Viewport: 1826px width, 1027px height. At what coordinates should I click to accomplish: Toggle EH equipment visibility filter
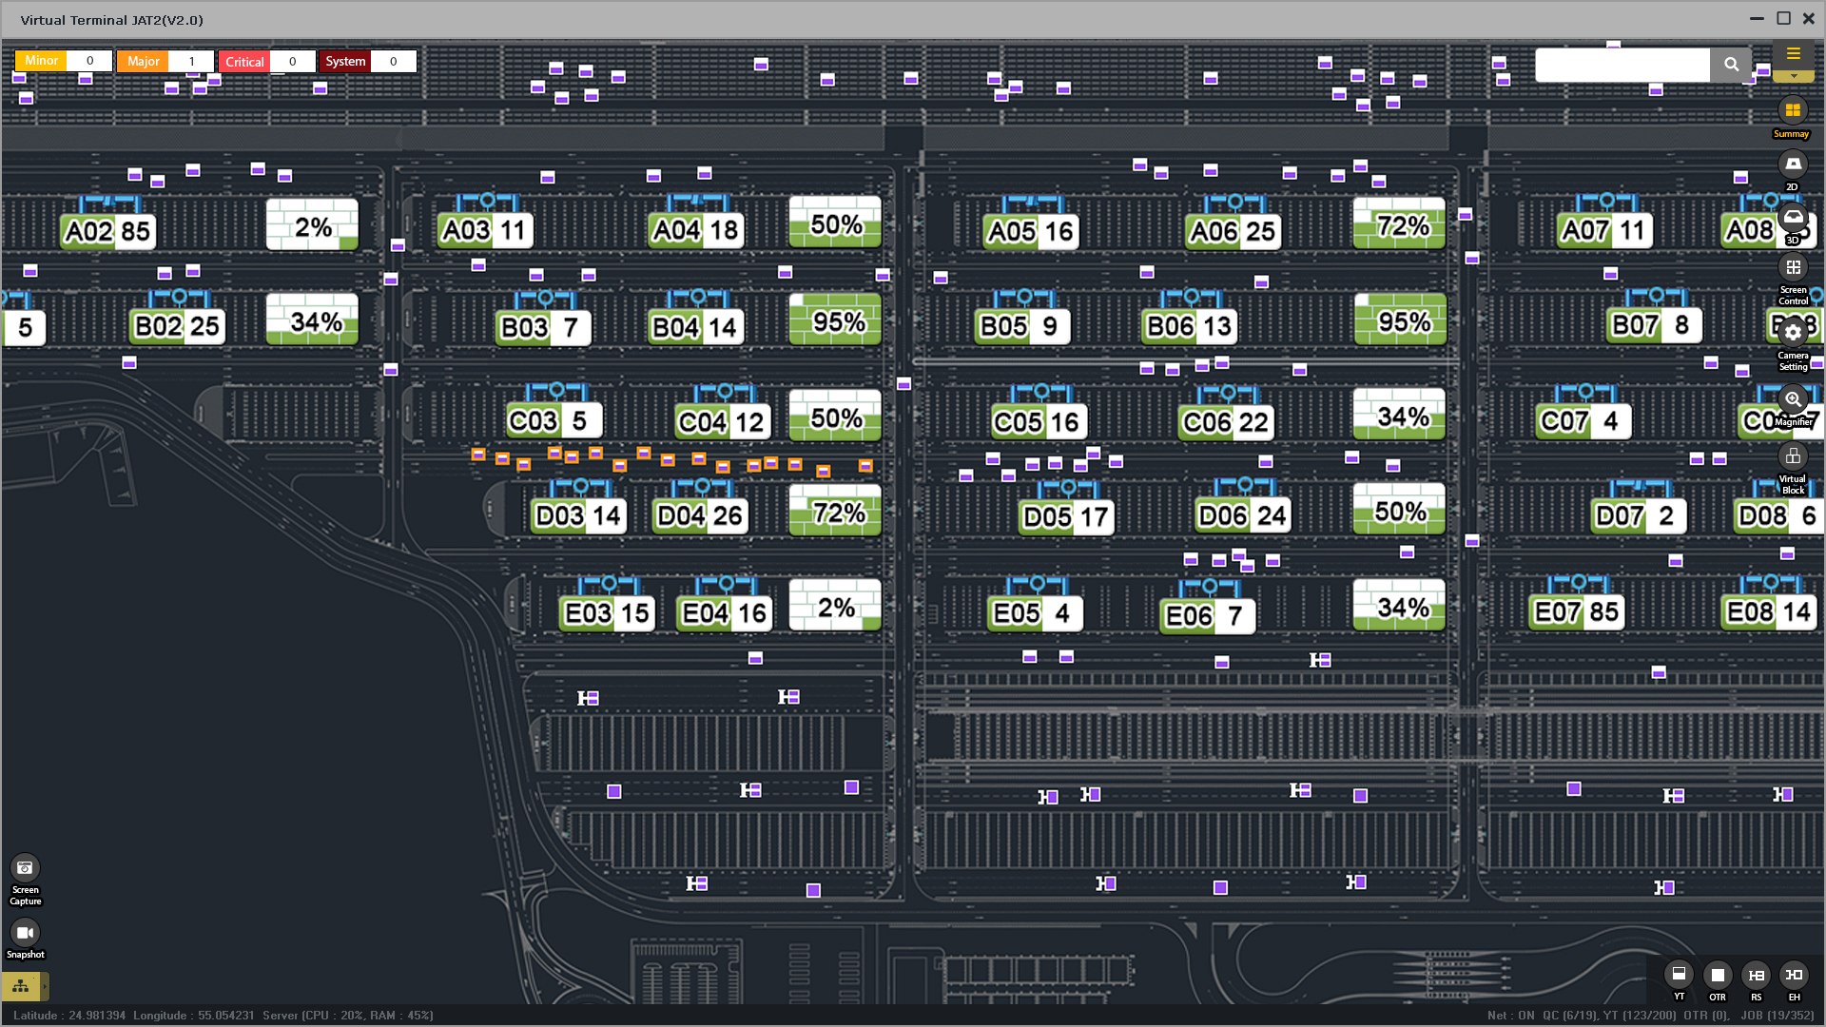click(x=1794, y=975)
